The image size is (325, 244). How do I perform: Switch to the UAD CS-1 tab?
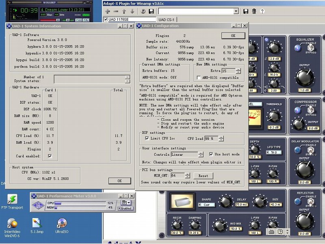pos(167,20)
